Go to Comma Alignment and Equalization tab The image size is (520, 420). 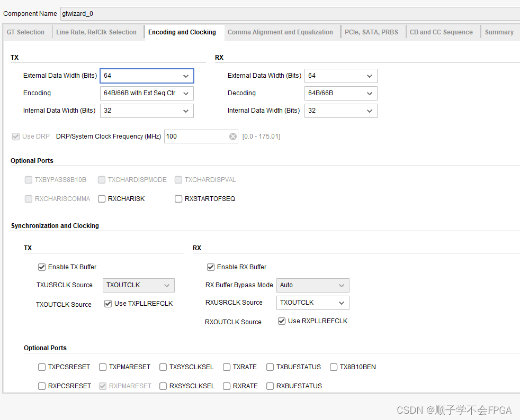280,32
